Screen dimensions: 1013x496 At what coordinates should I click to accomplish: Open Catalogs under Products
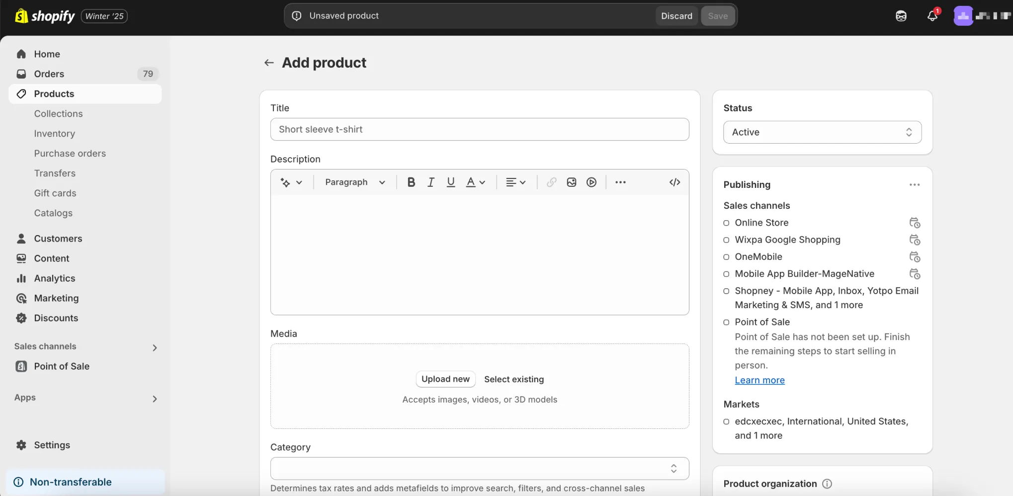53,213
